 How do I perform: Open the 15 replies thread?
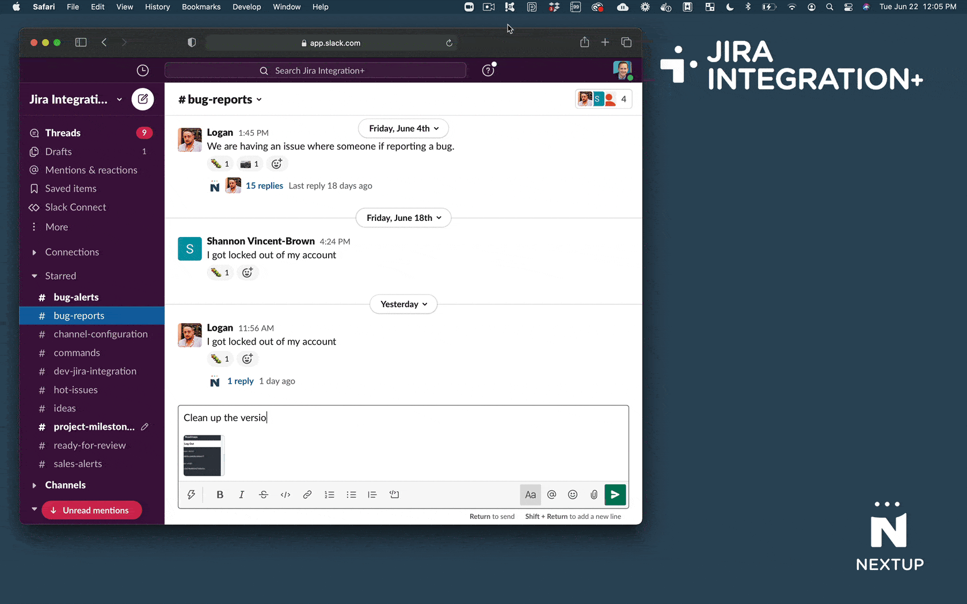tap(264, 186)
